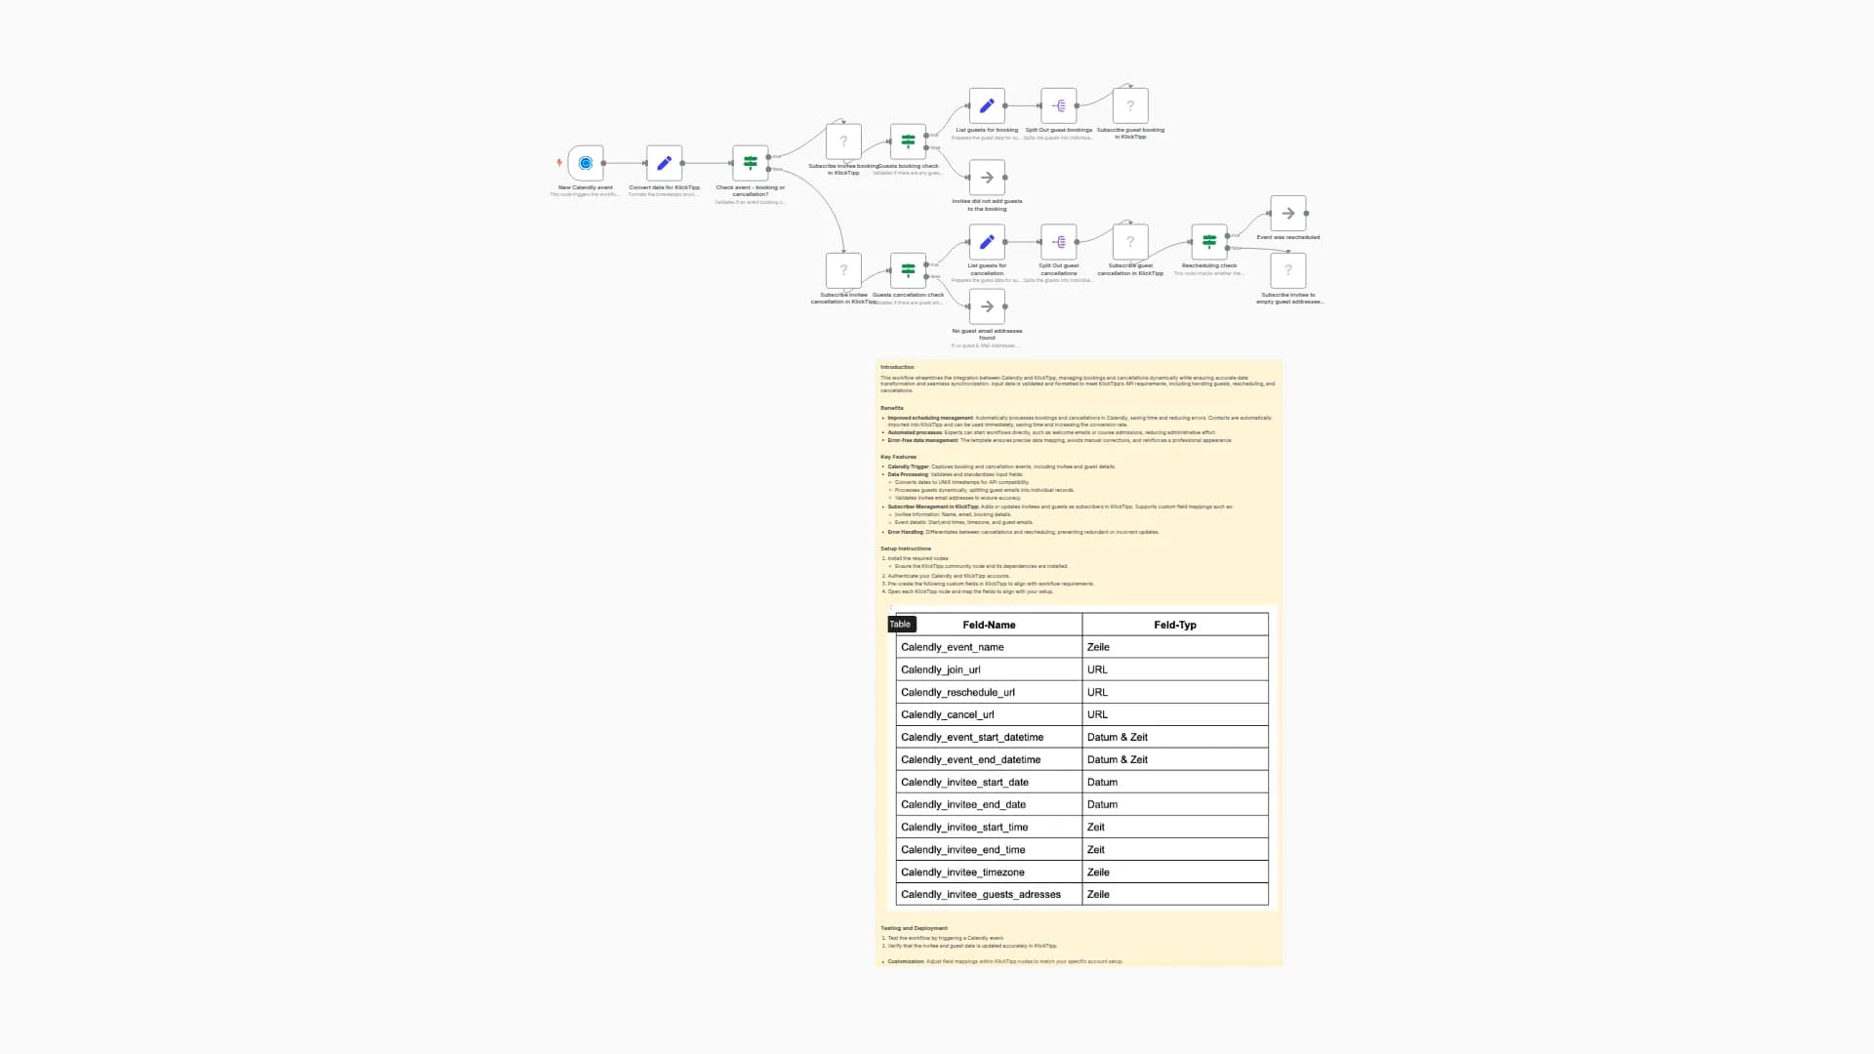Select the Calendly_invitee_timezone cell
Screen dimensions: 1874x1054
[989, 872]
